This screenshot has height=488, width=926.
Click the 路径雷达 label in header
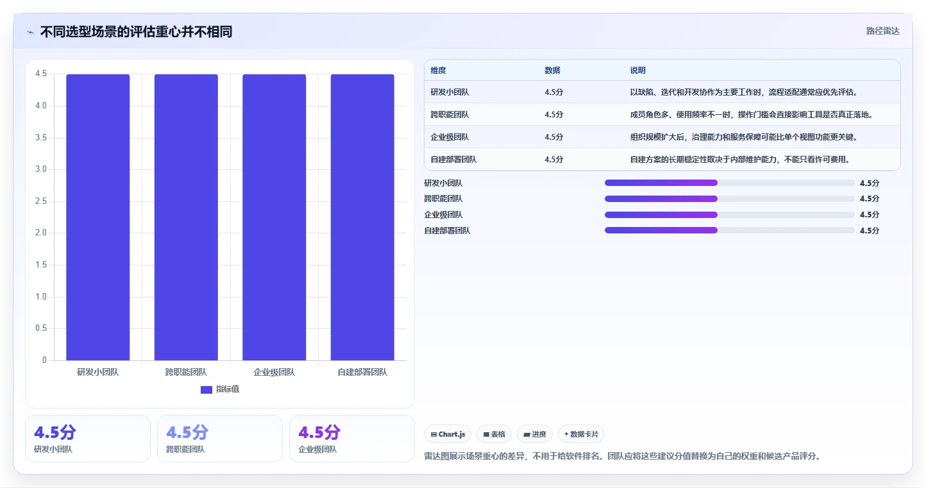[883, 31]
